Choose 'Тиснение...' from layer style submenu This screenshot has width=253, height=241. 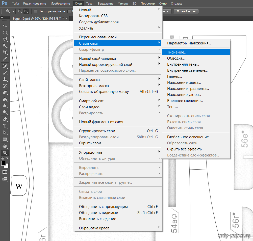pyautogui.click(x=177, y=52)
